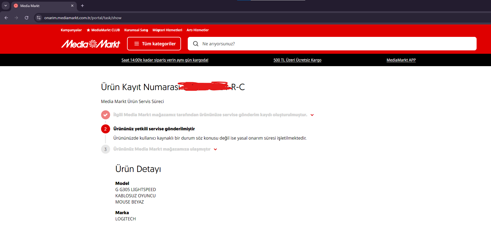
Task: Click the step 3 grey circle
Action: coord(106,149)
